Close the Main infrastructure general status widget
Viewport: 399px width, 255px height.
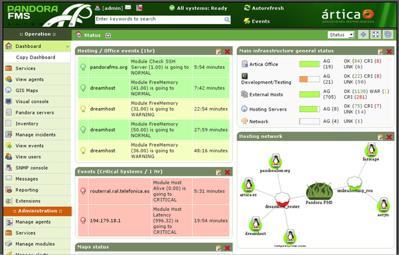coord(389,52)
